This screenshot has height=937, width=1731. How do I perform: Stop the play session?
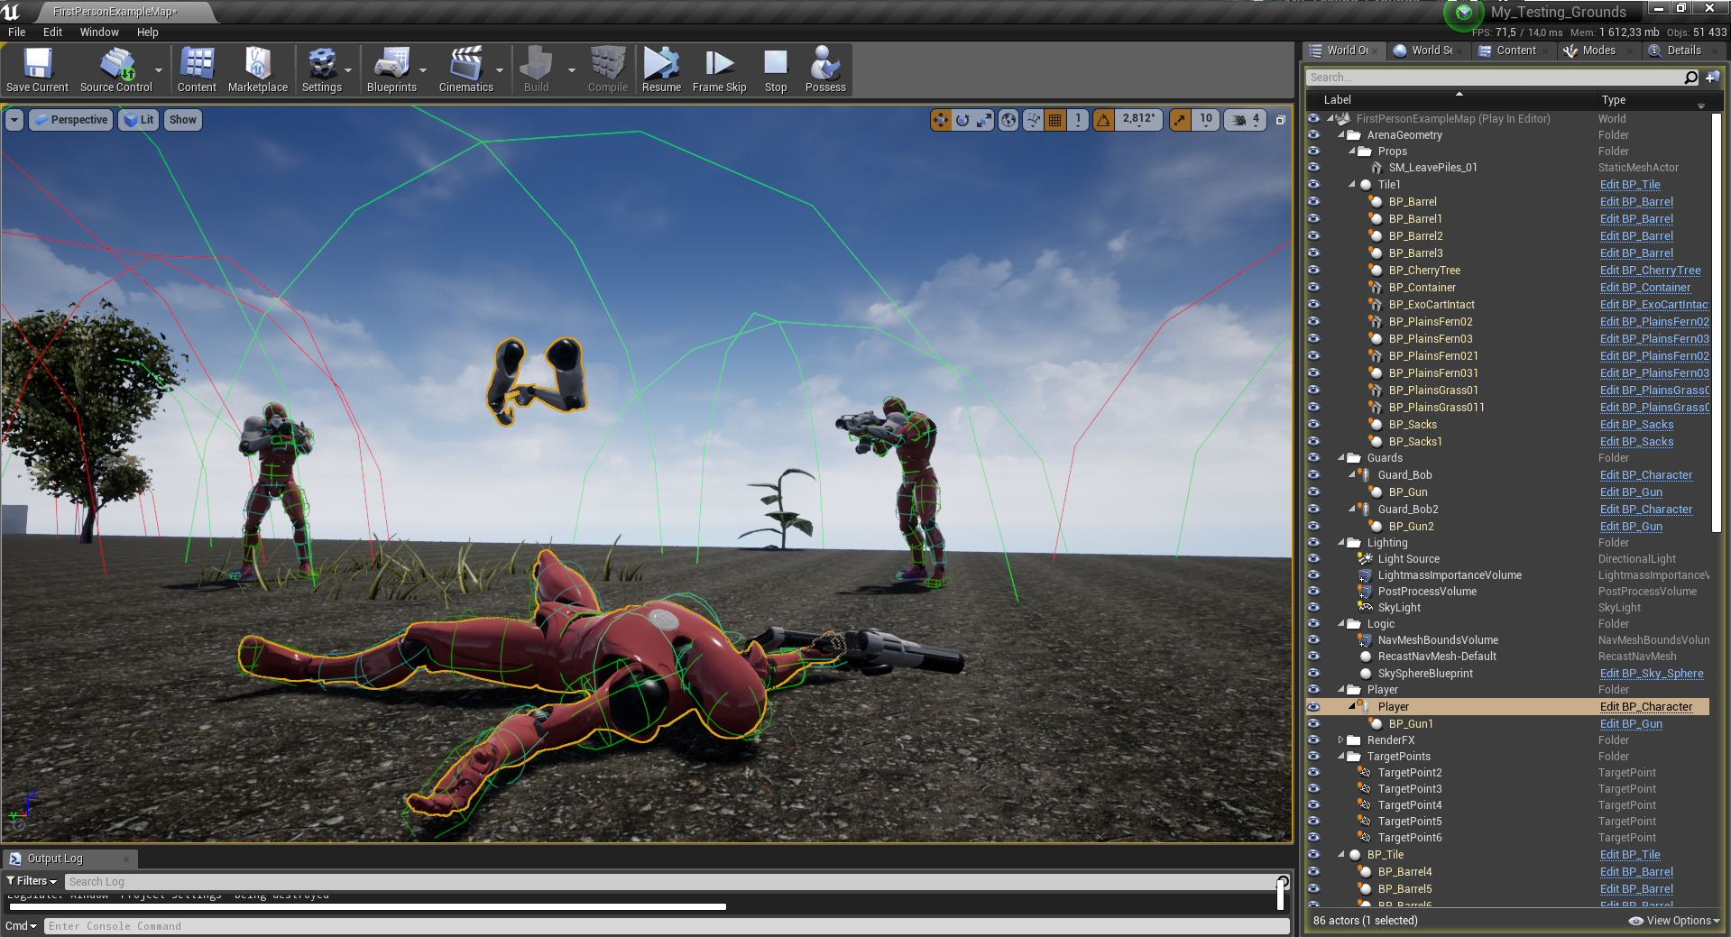coord(776,69)
